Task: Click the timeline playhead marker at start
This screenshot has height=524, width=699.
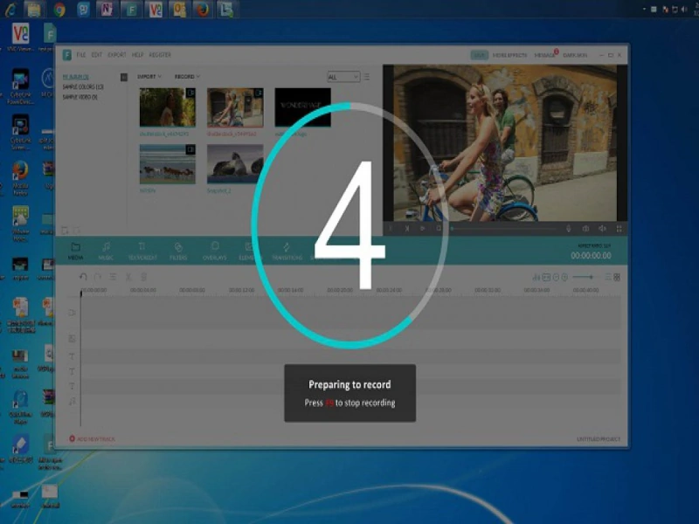Action: pos(81,293)
